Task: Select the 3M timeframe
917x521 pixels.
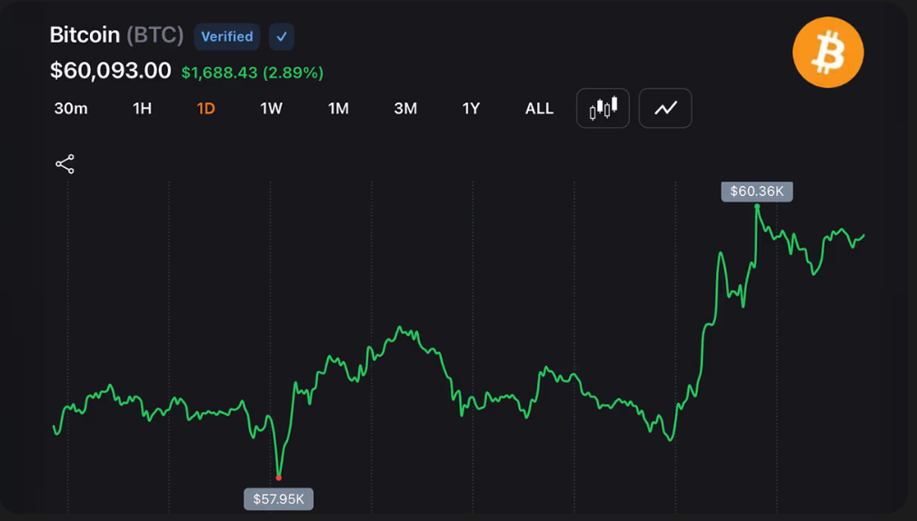Action: (405, 109)
